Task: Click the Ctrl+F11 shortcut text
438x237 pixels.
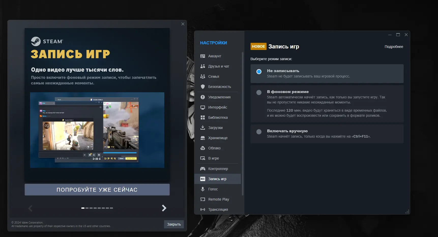Action: coord(360,136)
